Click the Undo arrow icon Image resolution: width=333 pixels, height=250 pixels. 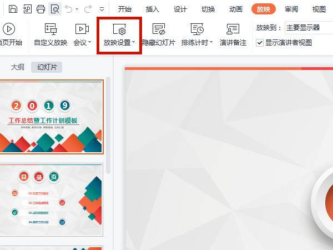pyautogui.click(x=69, y=9)
